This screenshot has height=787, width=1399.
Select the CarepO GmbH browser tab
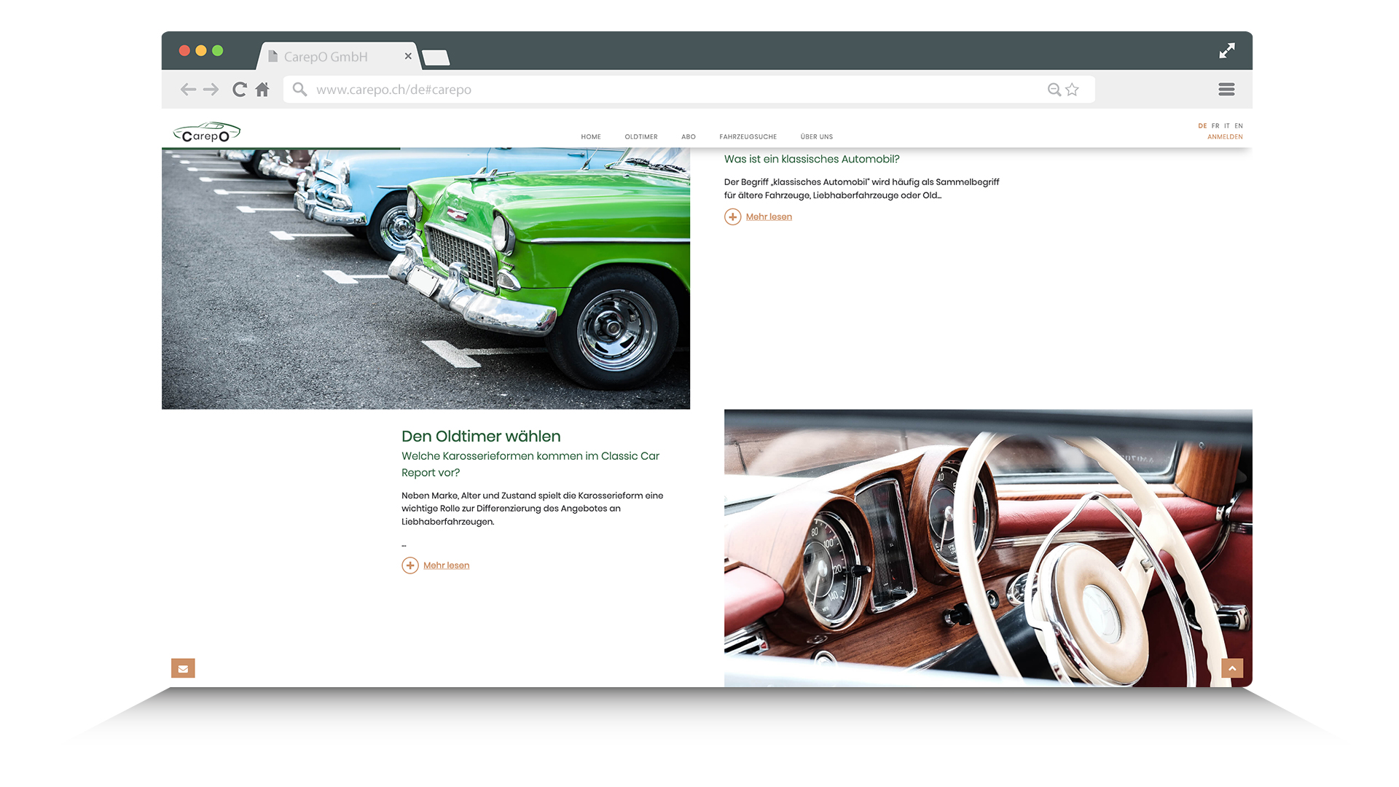(326, 56)
